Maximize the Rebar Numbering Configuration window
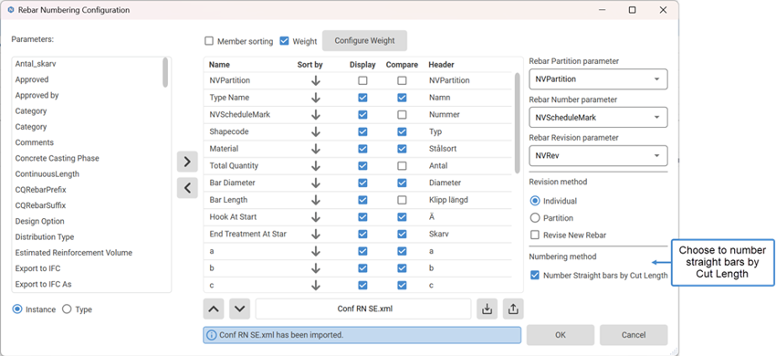776x356 pixels. [x=632, y=10]
